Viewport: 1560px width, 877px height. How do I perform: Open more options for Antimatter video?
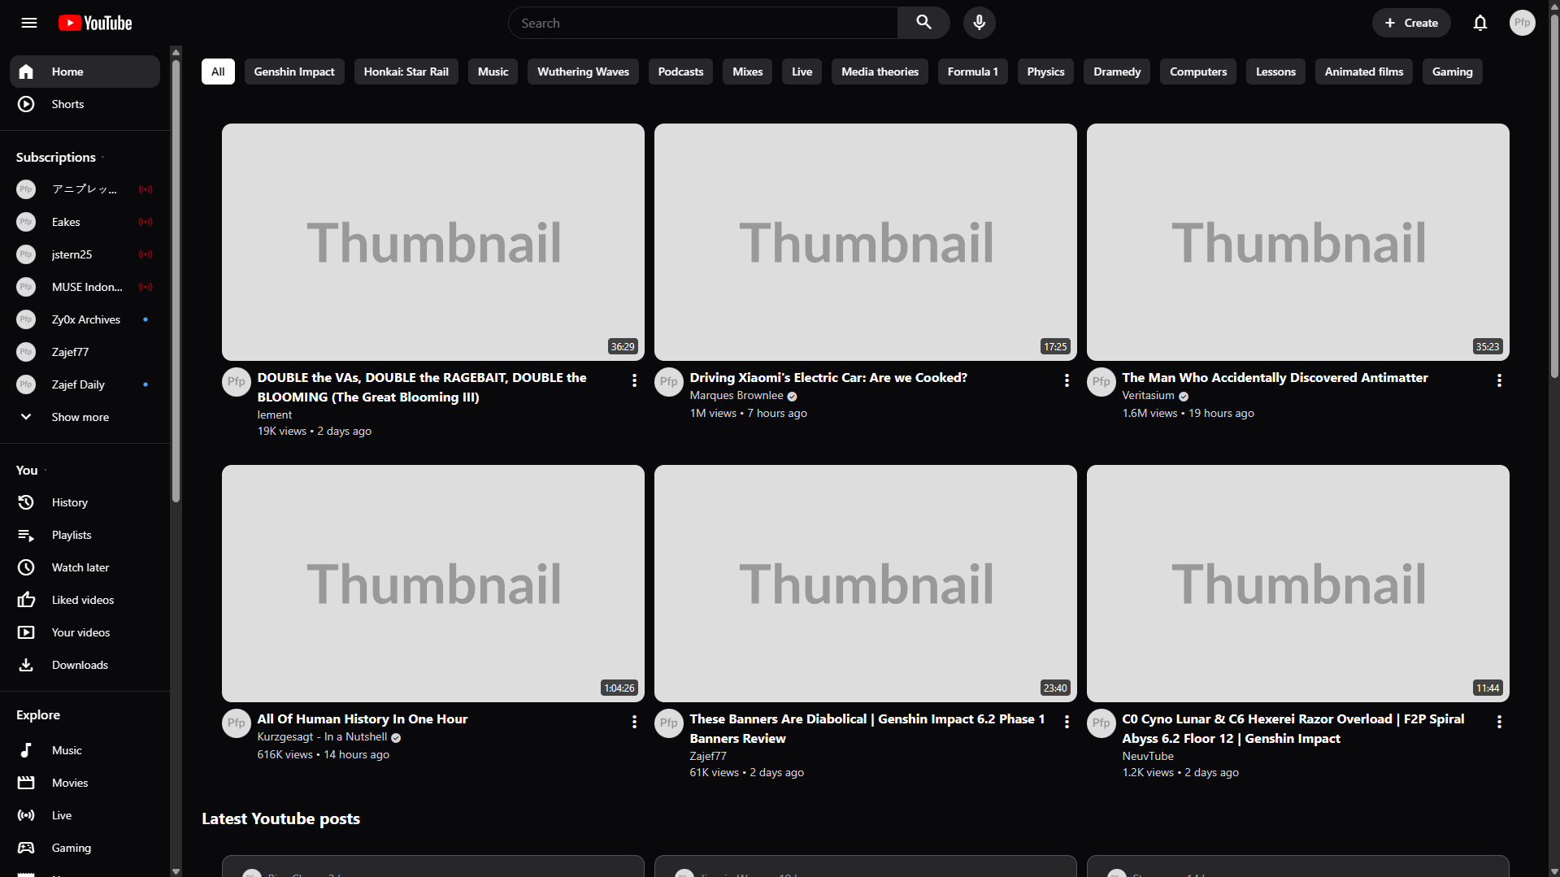[1499, 380]
